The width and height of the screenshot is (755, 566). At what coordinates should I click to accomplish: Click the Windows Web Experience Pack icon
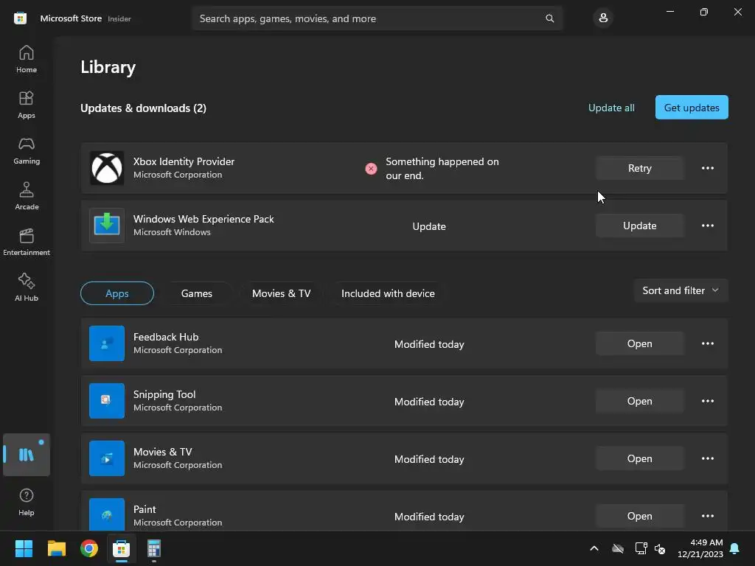coord(107,226)
